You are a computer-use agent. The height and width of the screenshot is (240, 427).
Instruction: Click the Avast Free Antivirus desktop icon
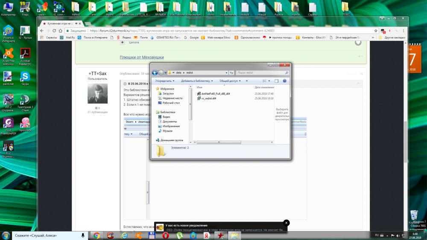pos(8,55)
